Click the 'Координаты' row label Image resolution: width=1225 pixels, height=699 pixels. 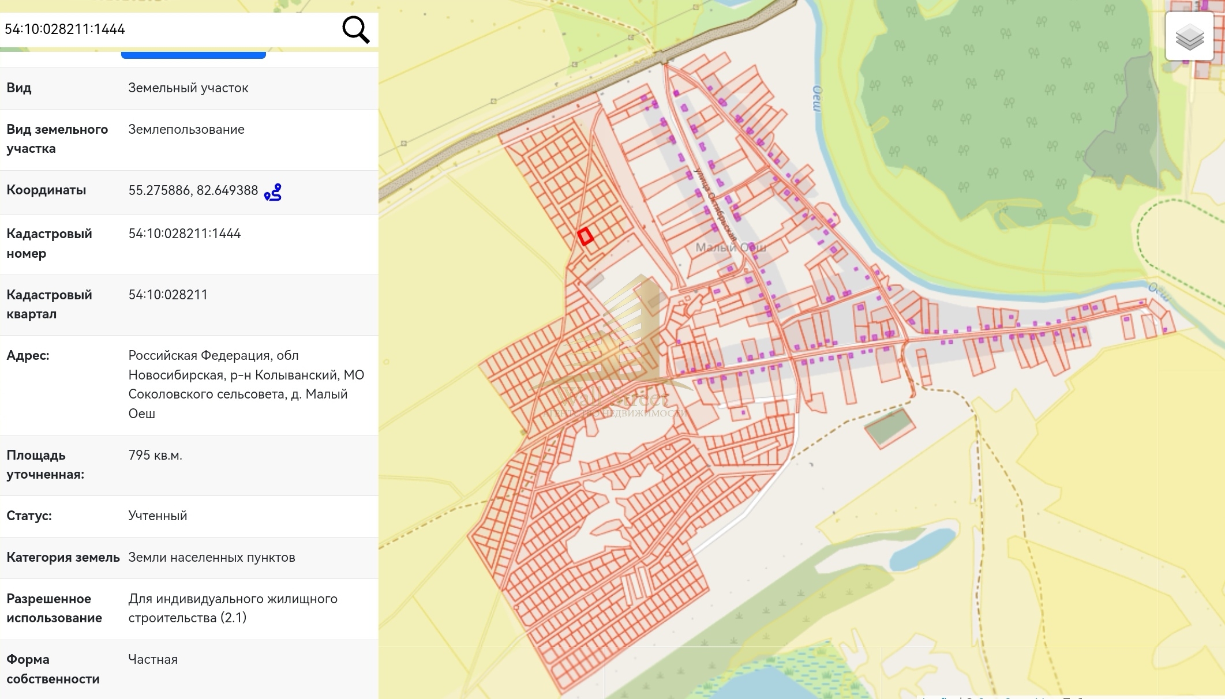46,190
